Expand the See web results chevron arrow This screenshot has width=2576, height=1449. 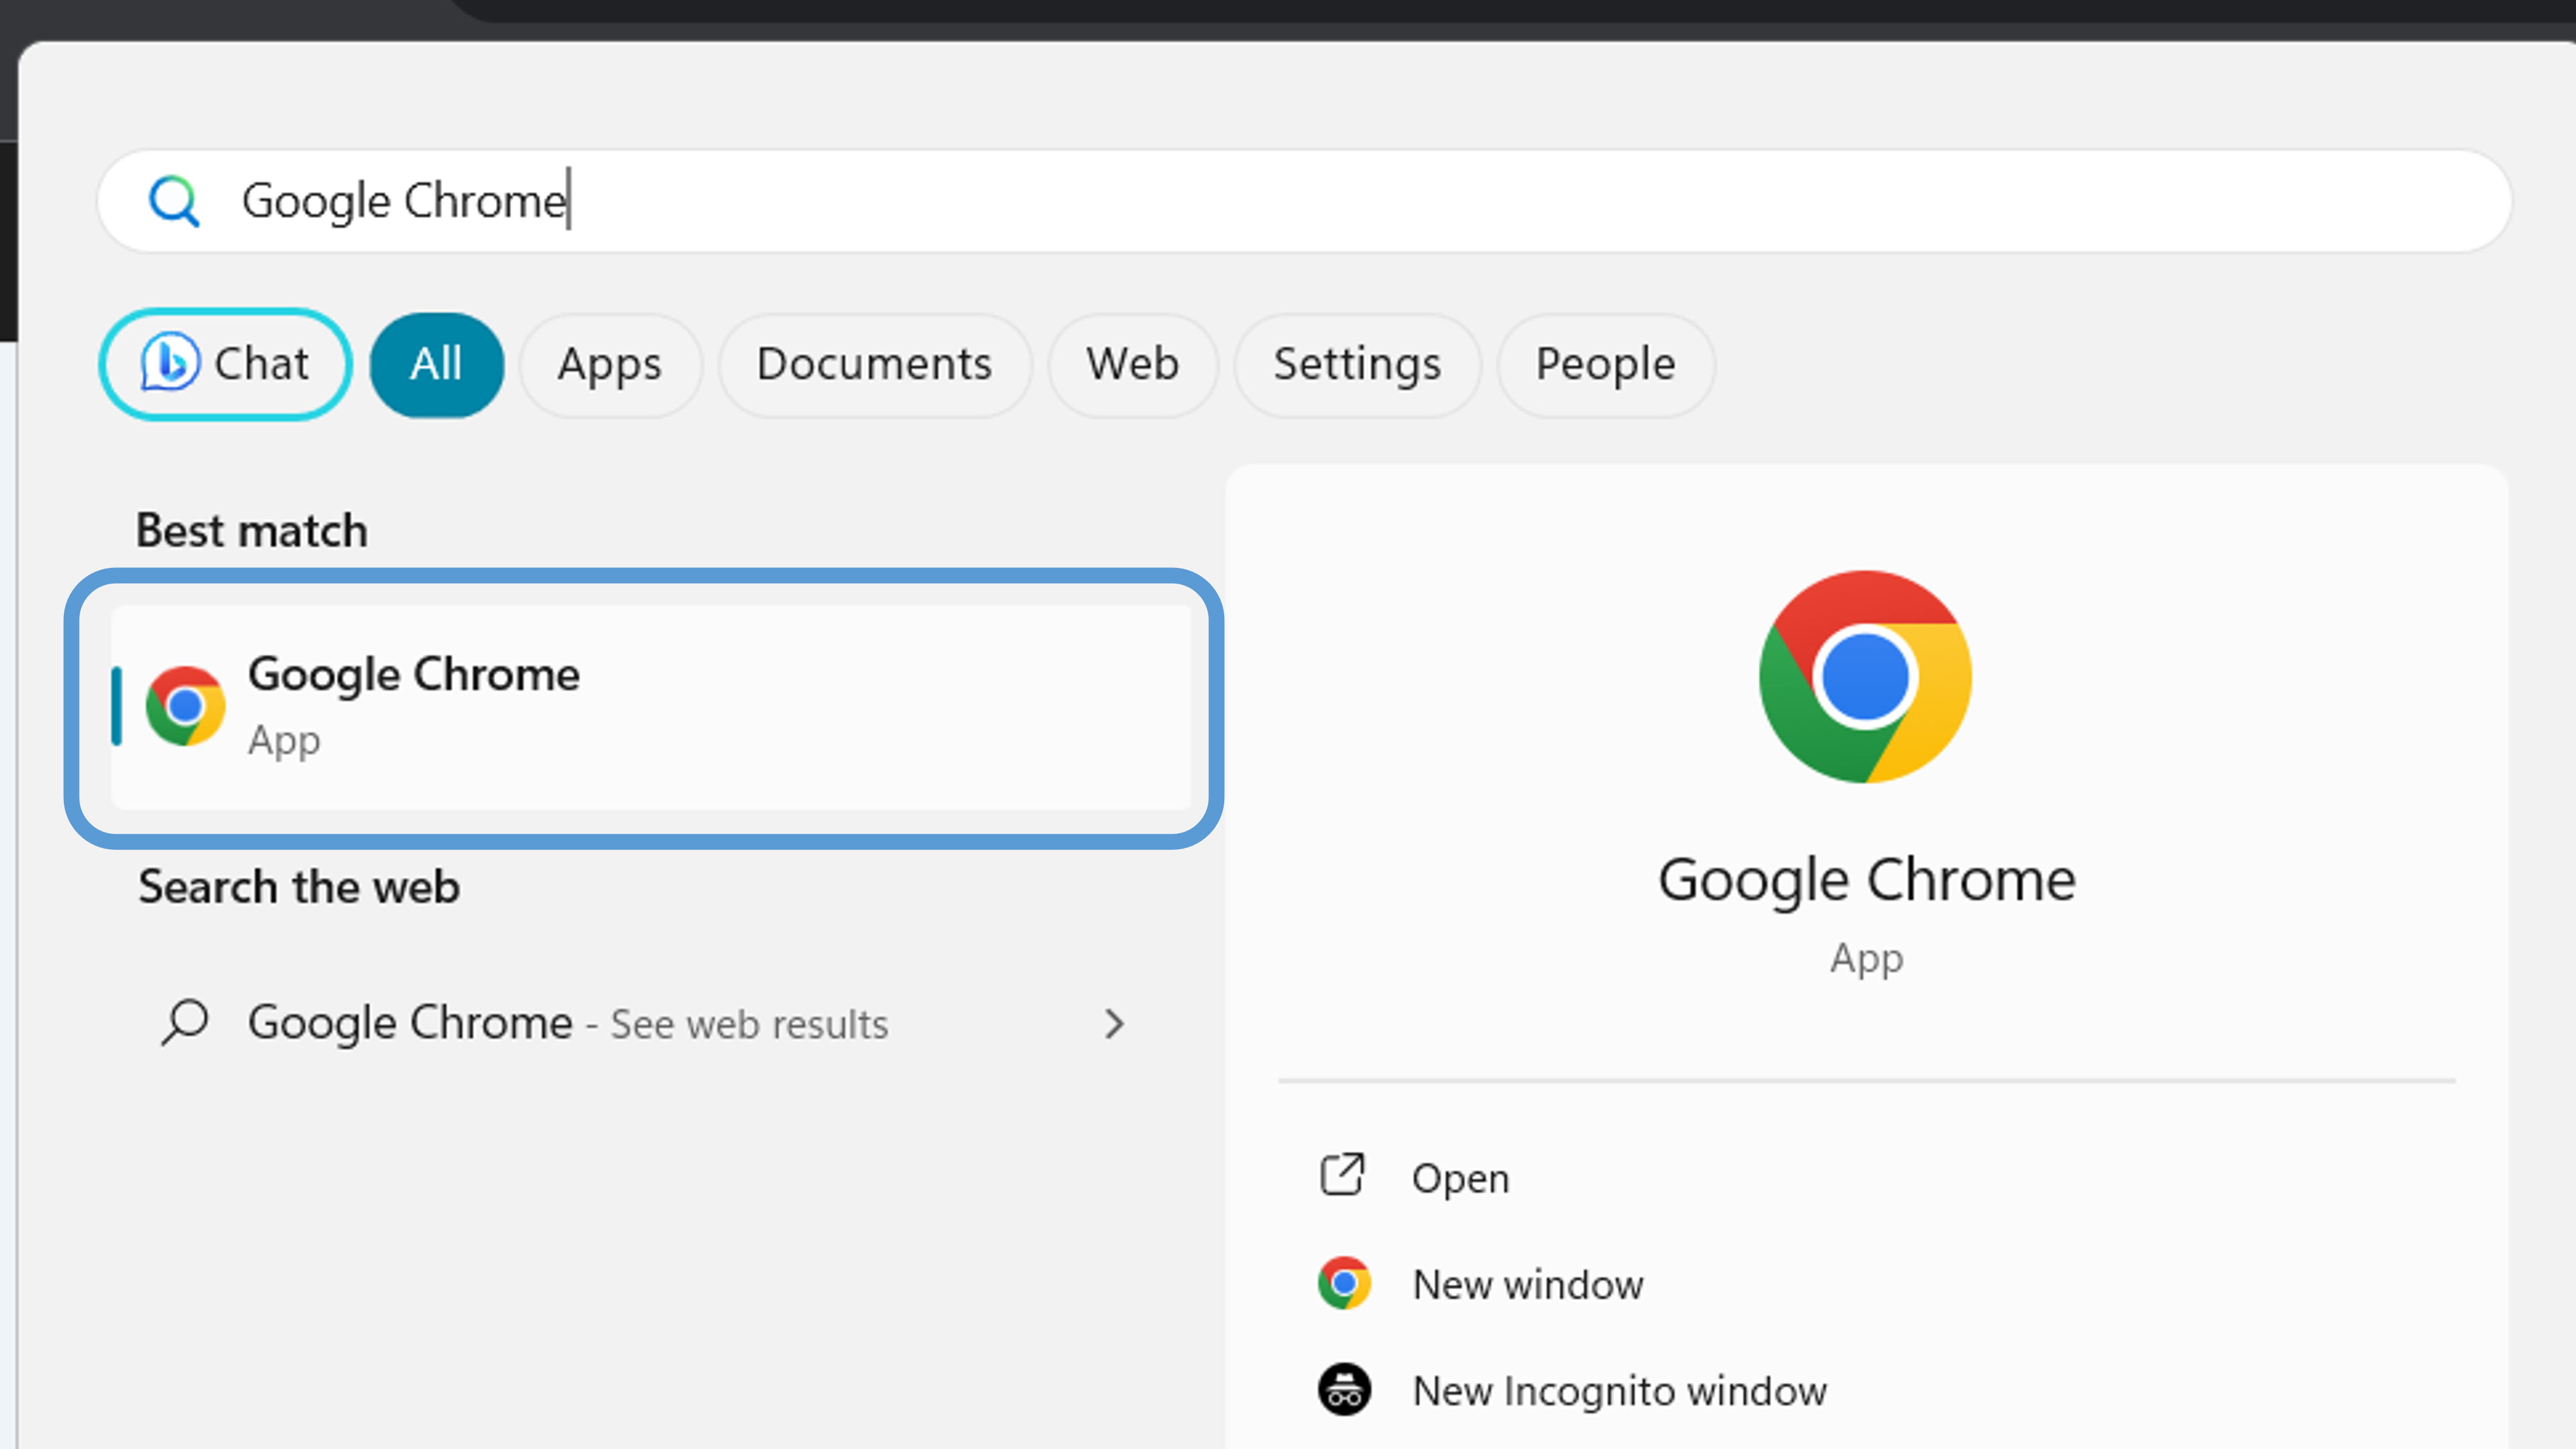click(1114, 1023)
